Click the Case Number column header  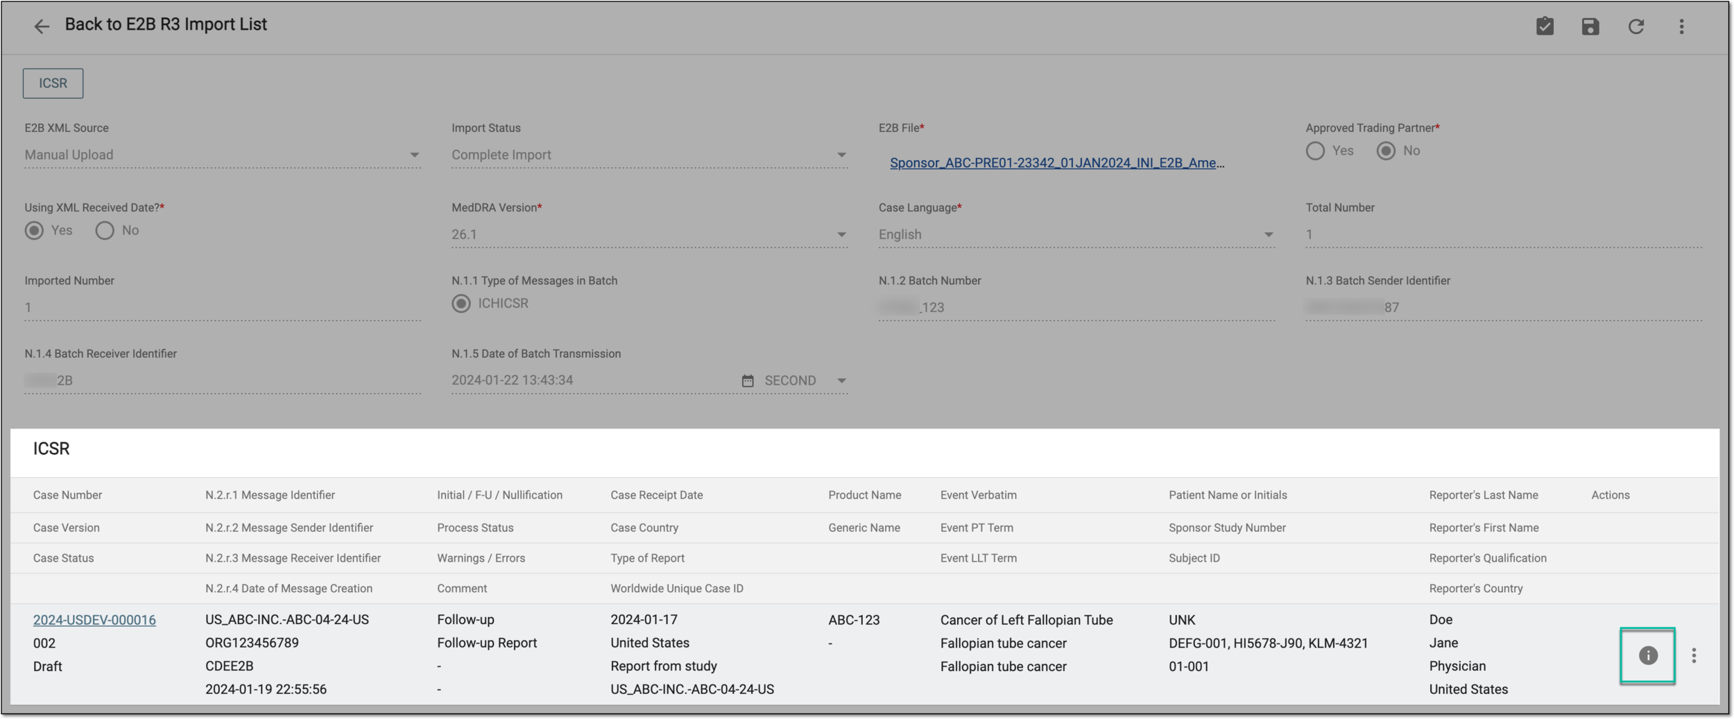[x=67, y=495]
